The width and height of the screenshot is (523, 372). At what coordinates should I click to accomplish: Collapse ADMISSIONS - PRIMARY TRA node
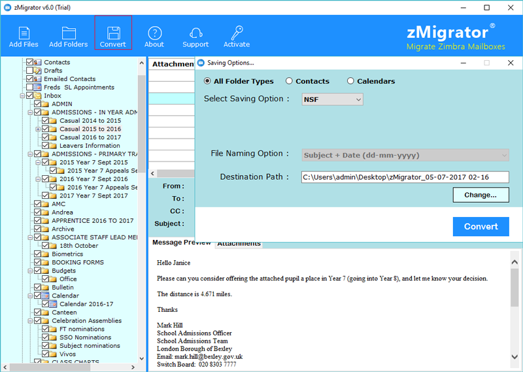point(30,154)
